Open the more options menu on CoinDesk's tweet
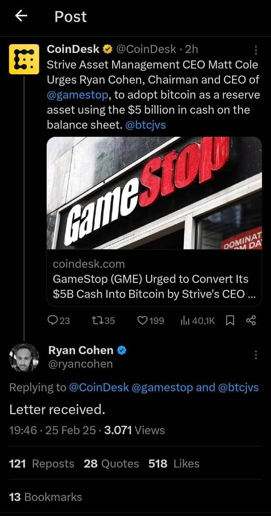Image resolution: width=271 pixels, height=516 pixels. click(256, 49)
